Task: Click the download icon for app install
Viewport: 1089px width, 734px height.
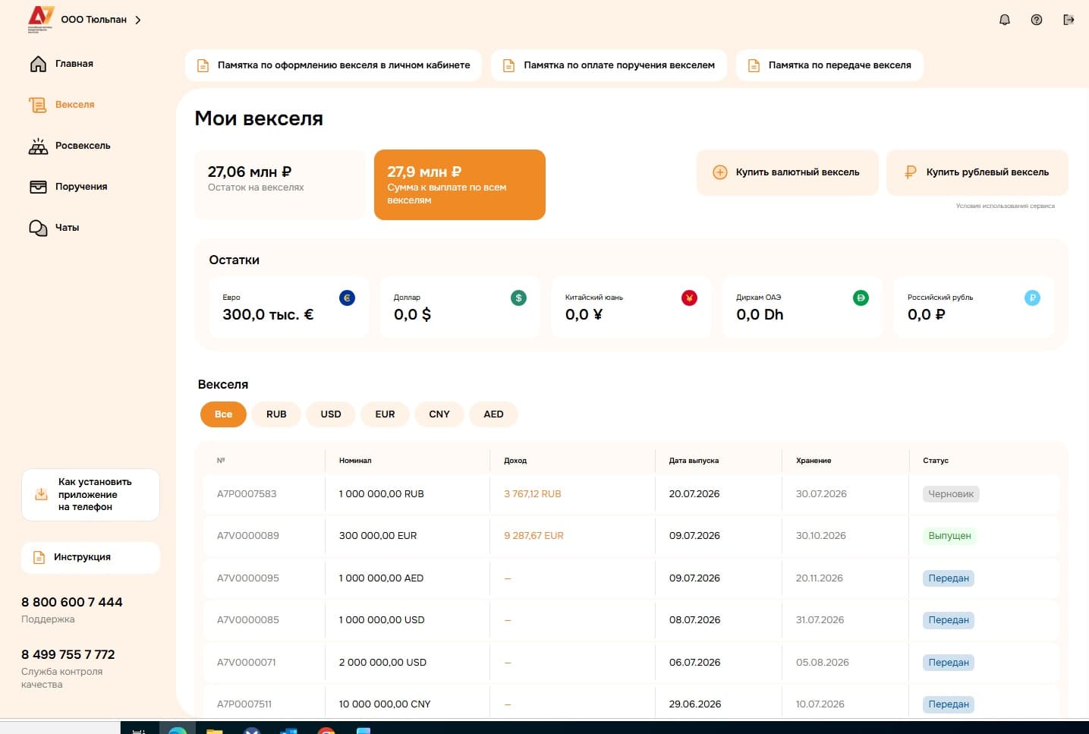Action: [41, 494]
